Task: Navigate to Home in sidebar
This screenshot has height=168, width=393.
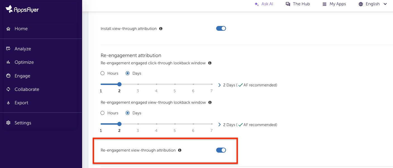Action: coord(21,29)
